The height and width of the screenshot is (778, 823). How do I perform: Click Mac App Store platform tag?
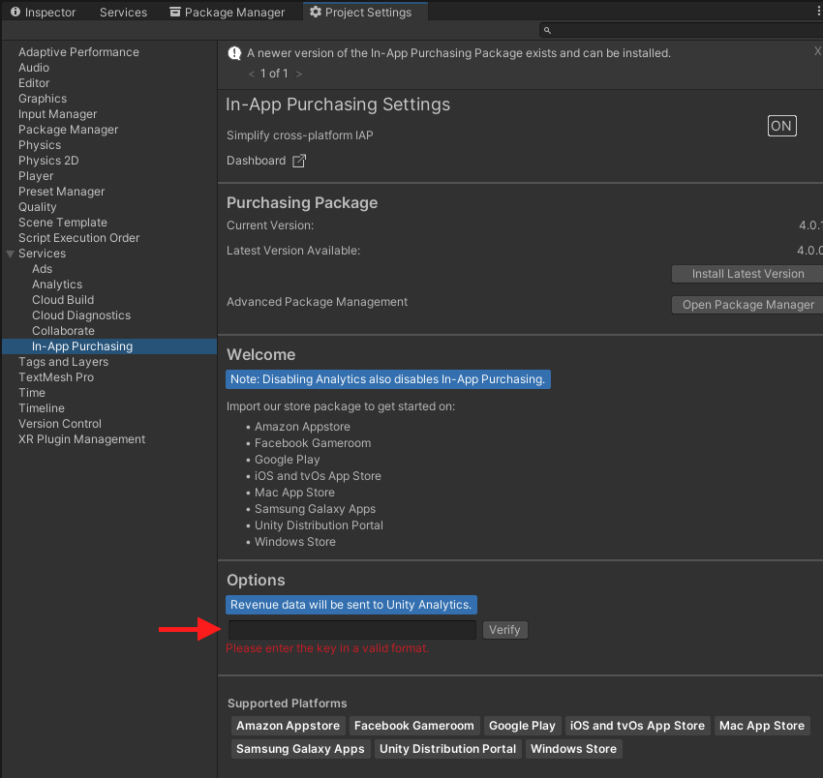(762, 726)
